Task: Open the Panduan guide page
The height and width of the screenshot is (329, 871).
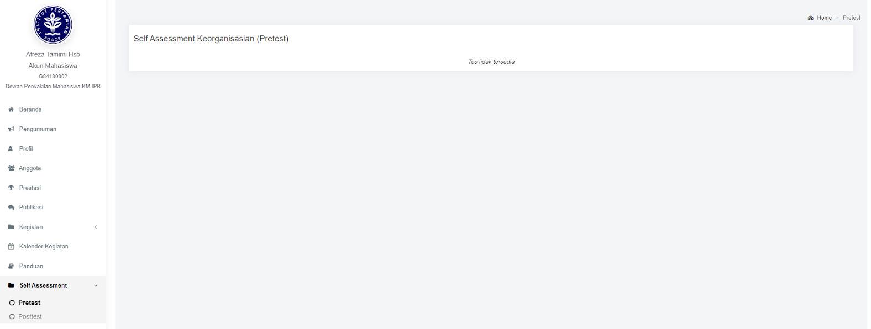Action: tap(31, 266)
